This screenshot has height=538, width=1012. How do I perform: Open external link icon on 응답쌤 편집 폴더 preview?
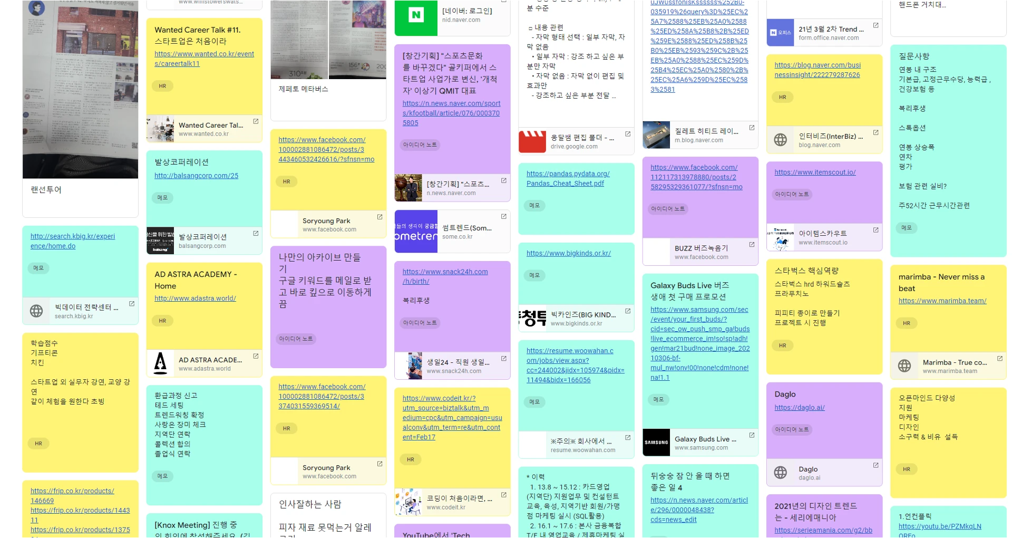click(x=628, y=134)
